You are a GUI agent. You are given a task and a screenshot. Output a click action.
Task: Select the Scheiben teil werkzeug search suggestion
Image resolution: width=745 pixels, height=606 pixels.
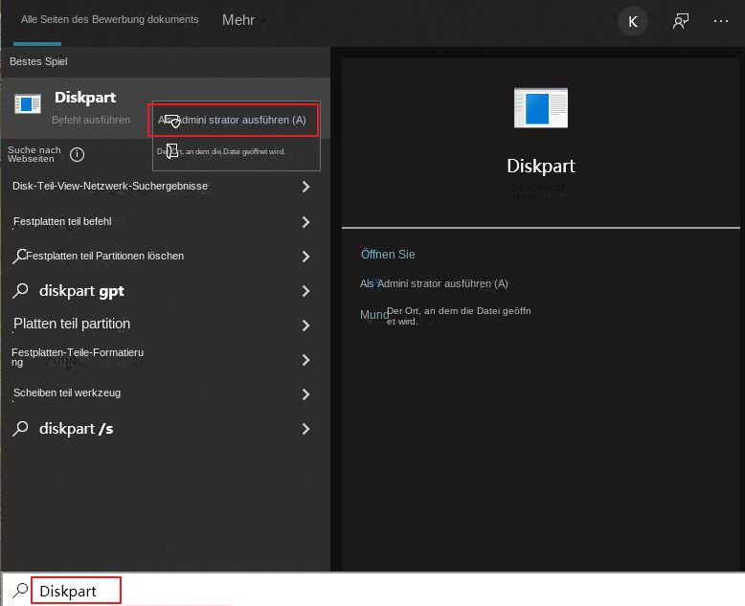pyautogui.click(x=67, y=393)
